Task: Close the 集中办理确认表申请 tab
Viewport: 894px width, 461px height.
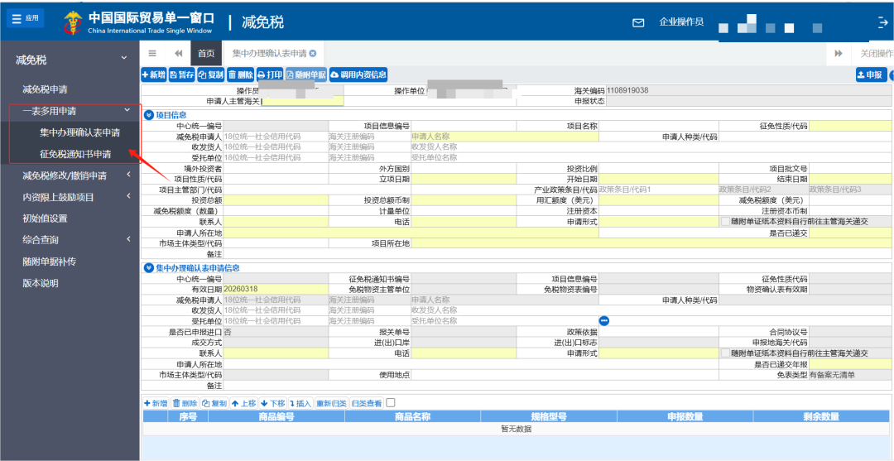Action: pyautogui.click(x=313, y=53)
